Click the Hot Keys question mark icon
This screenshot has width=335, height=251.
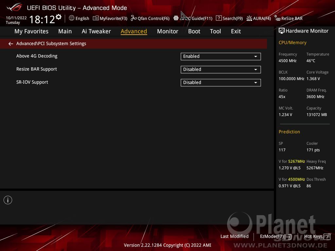[327, 237]
